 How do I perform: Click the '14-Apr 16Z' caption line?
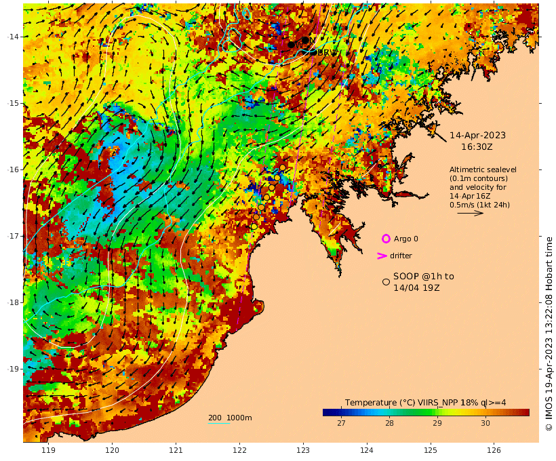470,196
